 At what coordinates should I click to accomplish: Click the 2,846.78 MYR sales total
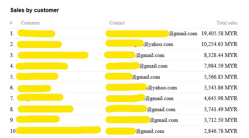click(x=221, y=131)
